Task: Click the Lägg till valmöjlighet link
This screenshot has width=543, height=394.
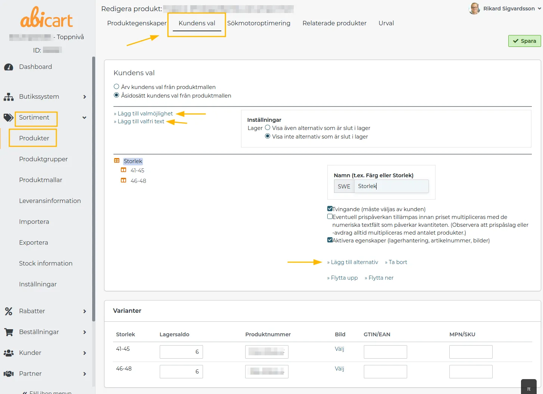Action: pyautogui.click(x=143, y=114)
